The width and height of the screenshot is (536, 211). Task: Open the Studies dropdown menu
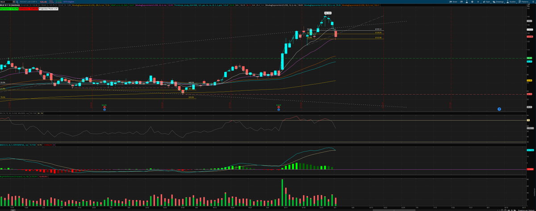[511, 2]
